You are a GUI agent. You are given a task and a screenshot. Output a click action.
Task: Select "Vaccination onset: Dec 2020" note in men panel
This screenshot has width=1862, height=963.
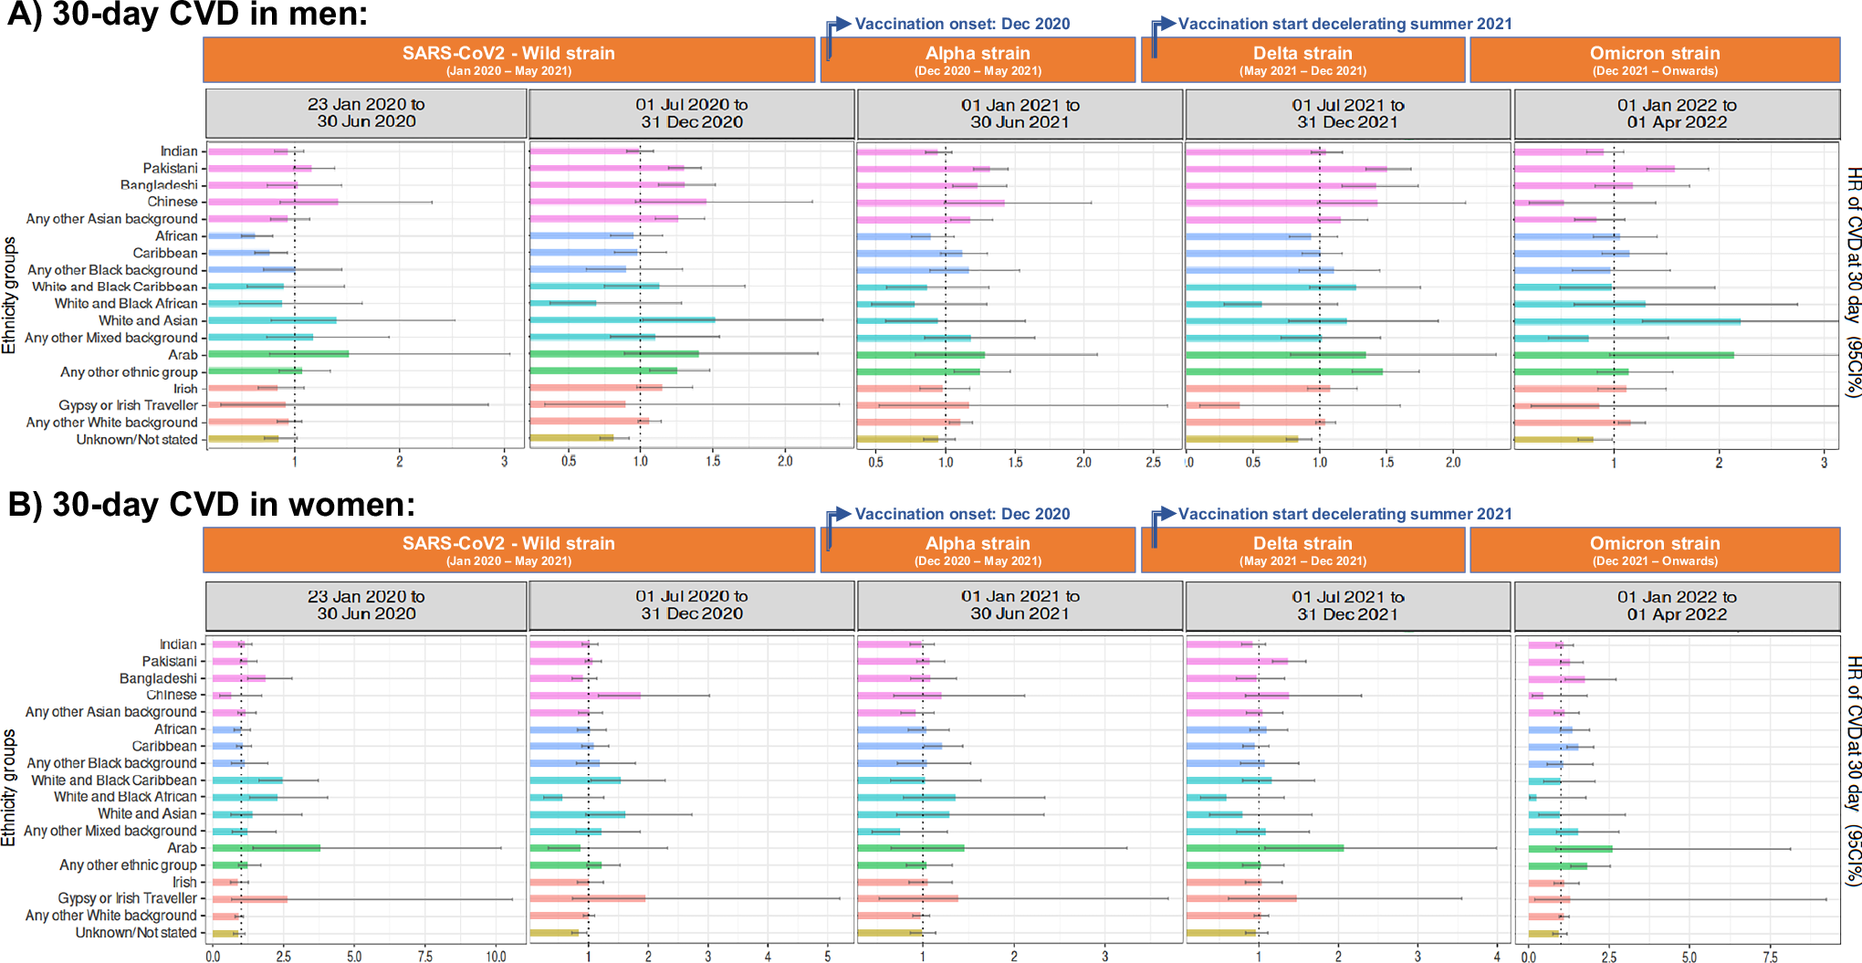click(x=962, y=24)
